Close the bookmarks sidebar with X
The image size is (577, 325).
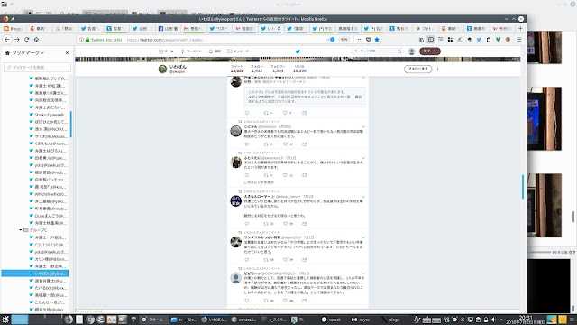[x=67, y=52]
